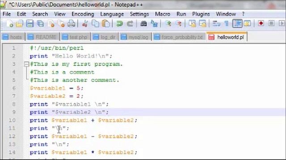Click the Save All icon
Viewport: 286px width, 160px height.
click(40, 24)
